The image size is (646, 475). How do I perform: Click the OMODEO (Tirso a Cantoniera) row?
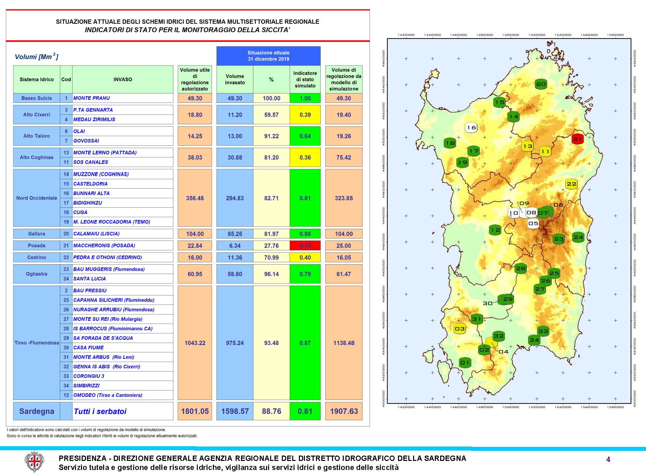point(108,395)
